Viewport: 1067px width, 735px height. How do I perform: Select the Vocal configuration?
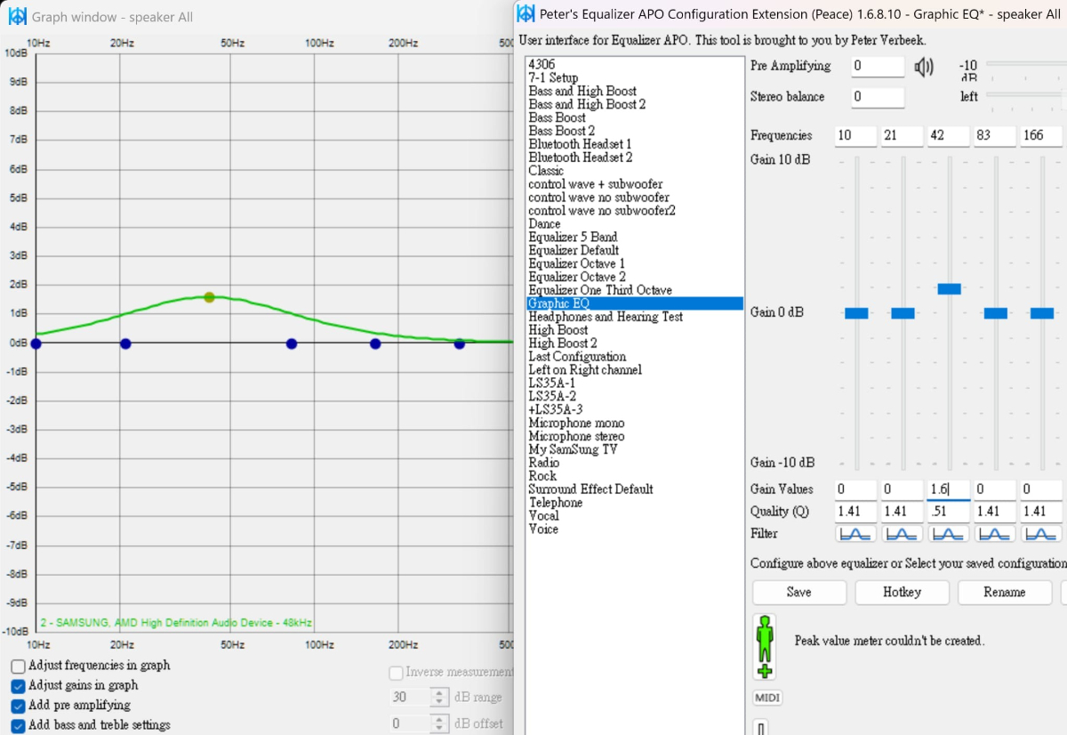tap(543, 516)
